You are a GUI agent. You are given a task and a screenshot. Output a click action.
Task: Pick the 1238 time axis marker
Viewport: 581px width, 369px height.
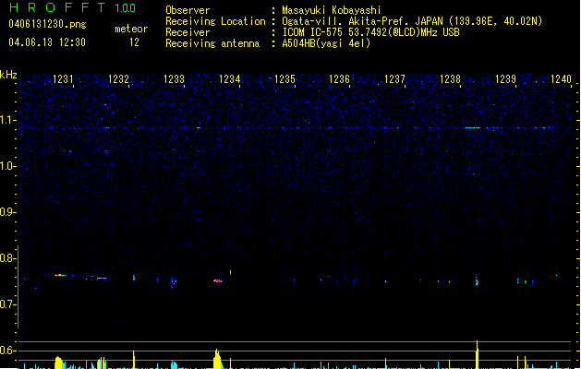pos(450,78)
